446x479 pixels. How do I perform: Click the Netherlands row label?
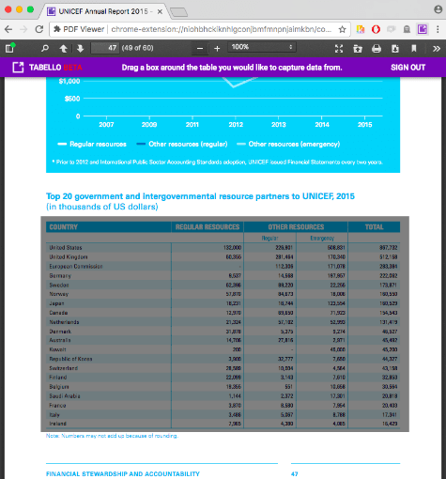click(x=64, y=322)
